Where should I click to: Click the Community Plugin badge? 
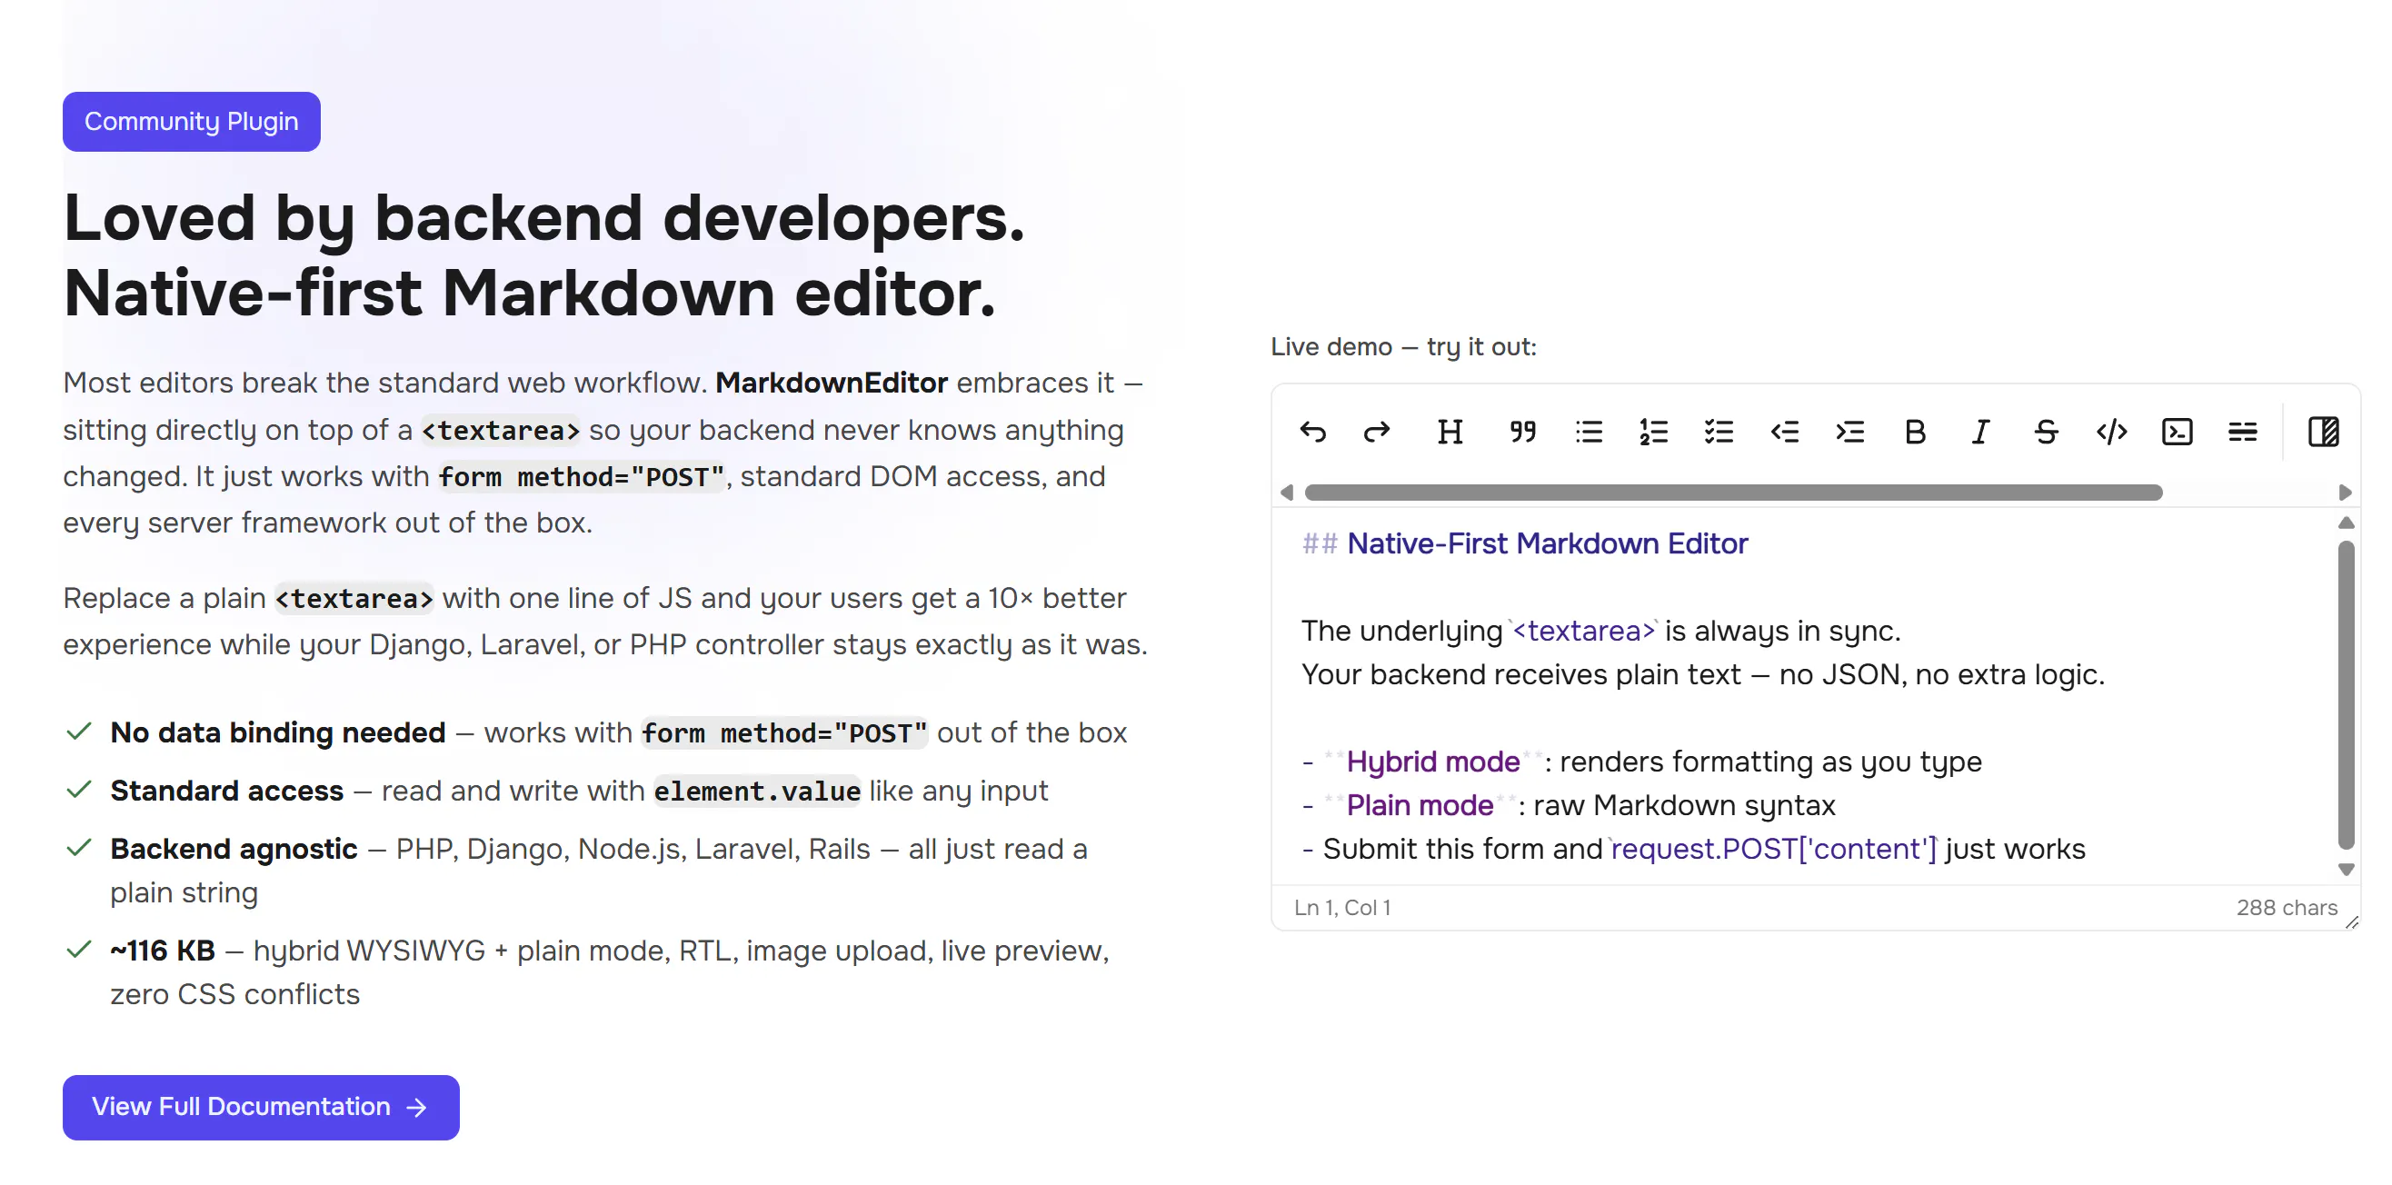pyautogui.click(x=191, y=122)
